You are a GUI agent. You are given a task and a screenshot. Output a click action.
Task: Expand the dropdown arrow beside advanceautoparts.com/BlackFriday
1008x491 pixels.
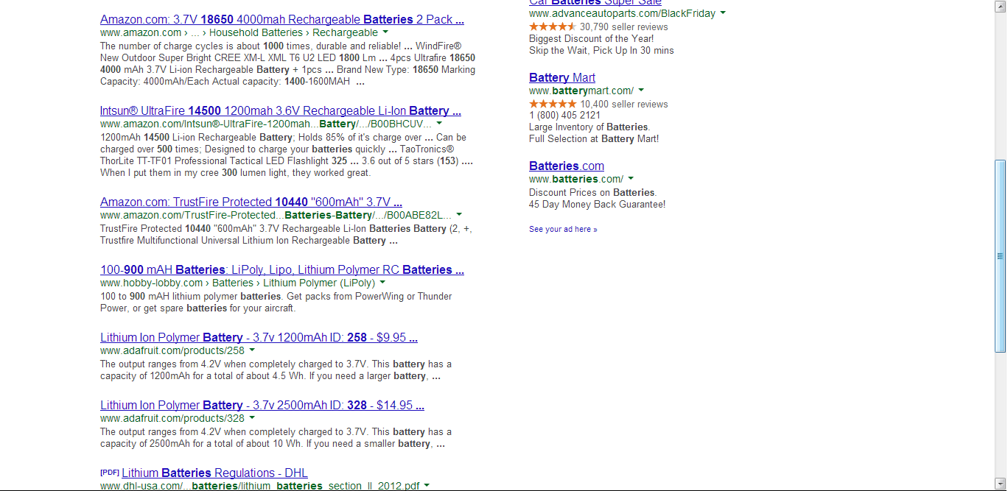pyautogui.click(x=723, y=14)
